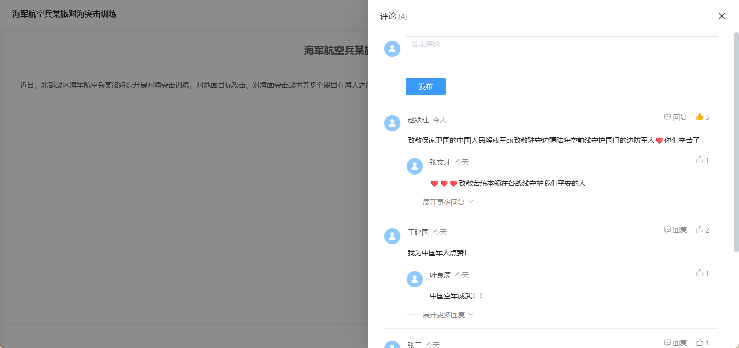Click 赵铁柱's user avatar
The width and height of the screenshot is (739, 348).
click(x=392, y=123)
